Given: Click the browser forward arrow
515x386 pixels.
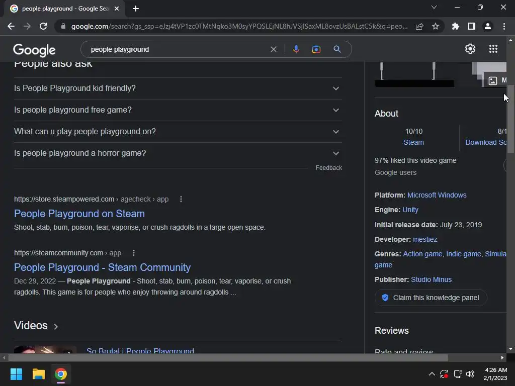Looking at the screenshot, I should (x=27, y=26).
